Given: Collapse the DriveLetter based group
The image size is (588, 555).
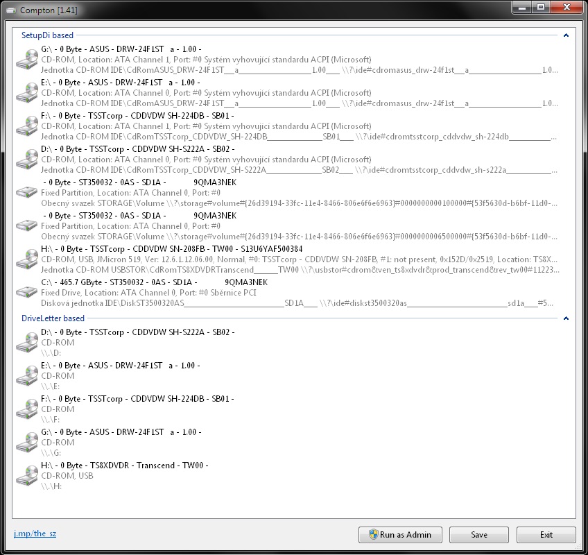Looking at the screenshot, I should pyautogui.click(x=566, y=318).
